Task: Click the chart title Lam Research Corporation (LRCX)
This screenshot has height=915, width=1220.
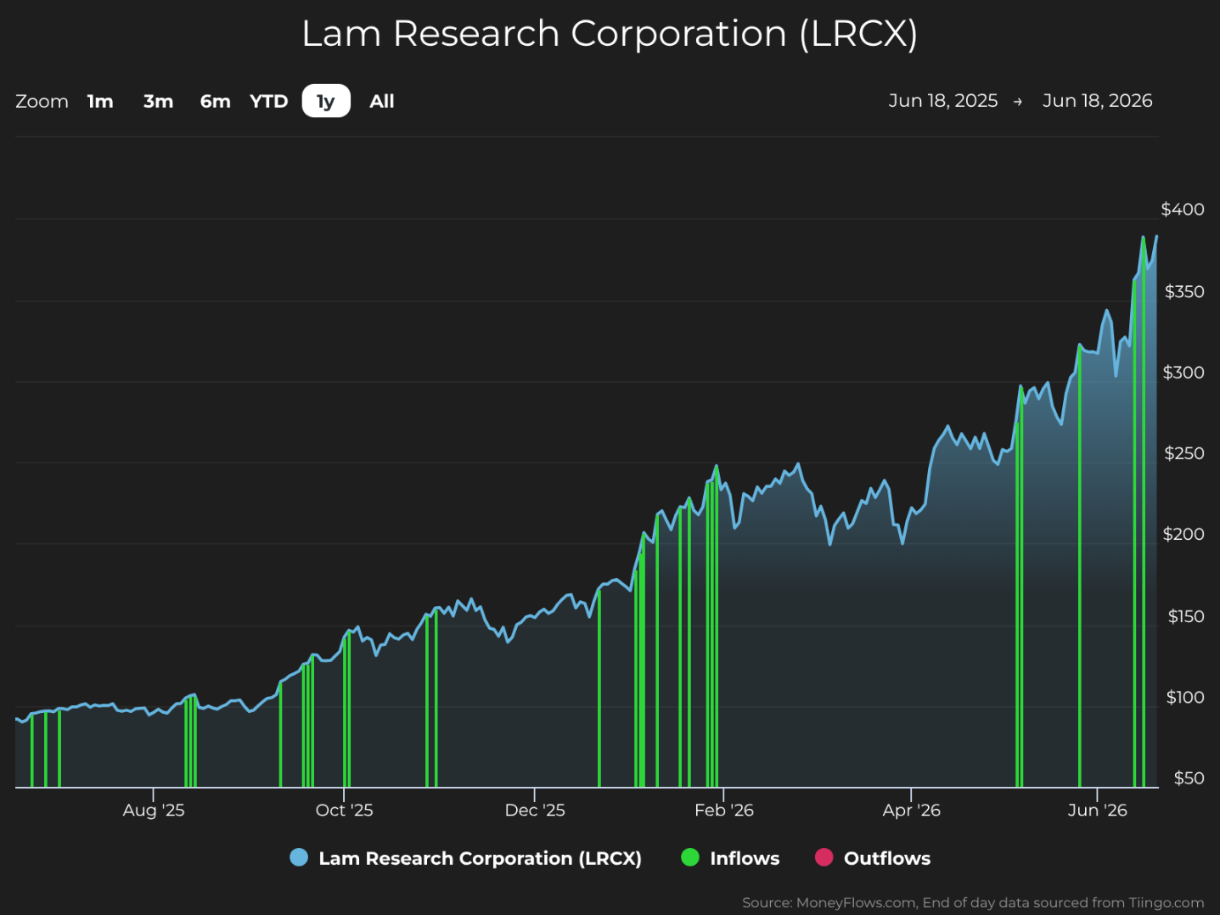Action: [610, 34]
